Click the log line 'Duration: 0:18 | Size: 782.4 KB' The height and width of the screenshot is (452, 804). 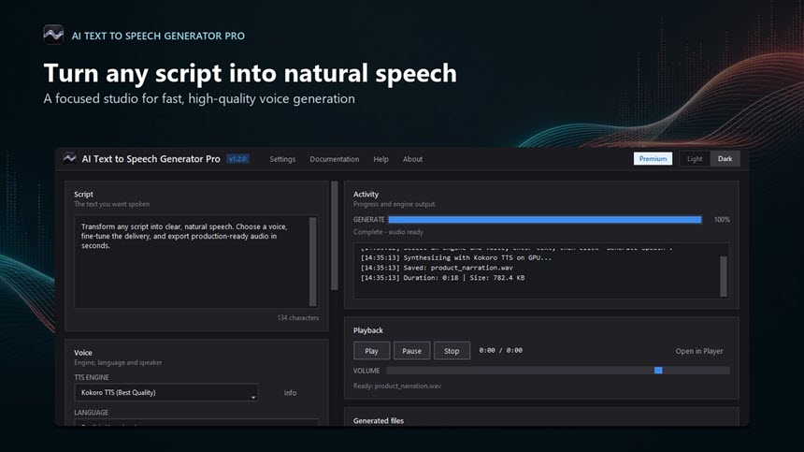[442, 278]
